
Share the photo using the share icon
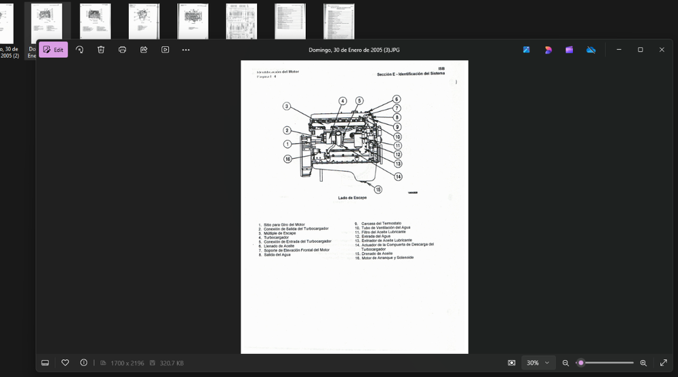click(x=144, y=49)
